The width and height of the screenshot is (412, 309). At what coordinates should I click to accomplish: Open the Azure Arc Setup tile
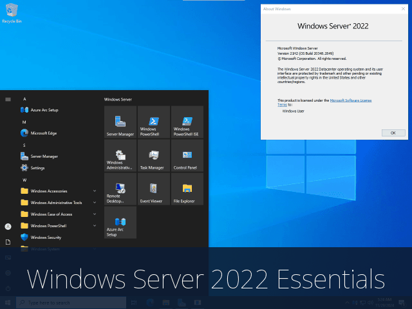120,222
